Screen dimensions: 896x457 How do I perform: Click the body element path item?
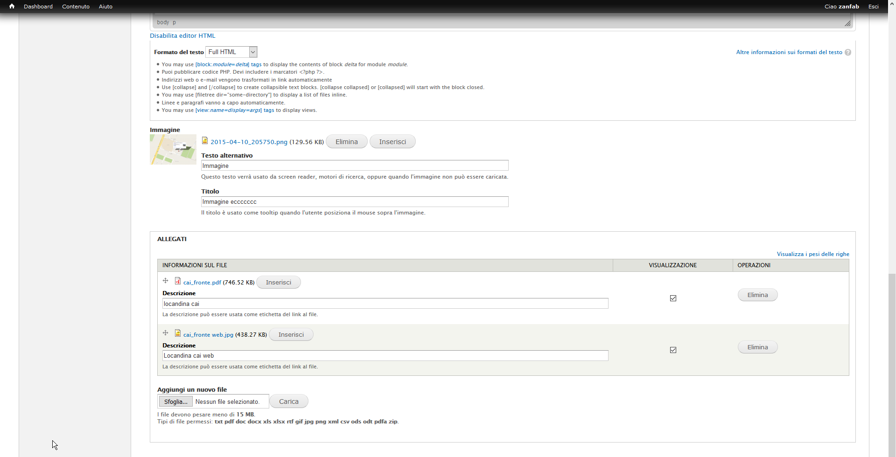[163, 22]
